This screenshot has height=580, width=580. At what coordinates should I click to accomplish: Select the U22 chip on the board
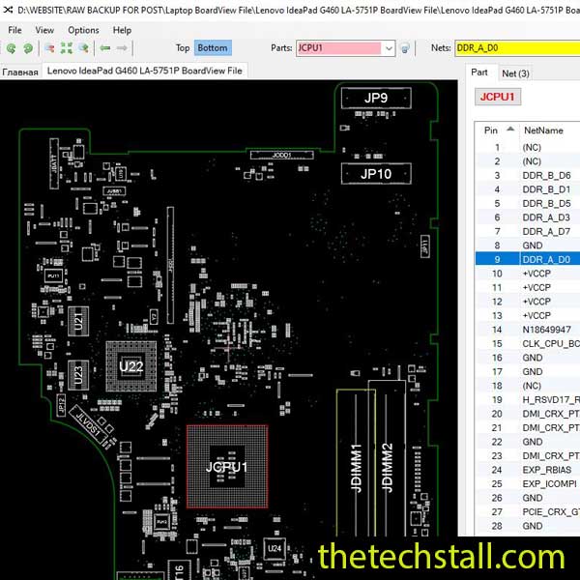click(x=130, y=366)
